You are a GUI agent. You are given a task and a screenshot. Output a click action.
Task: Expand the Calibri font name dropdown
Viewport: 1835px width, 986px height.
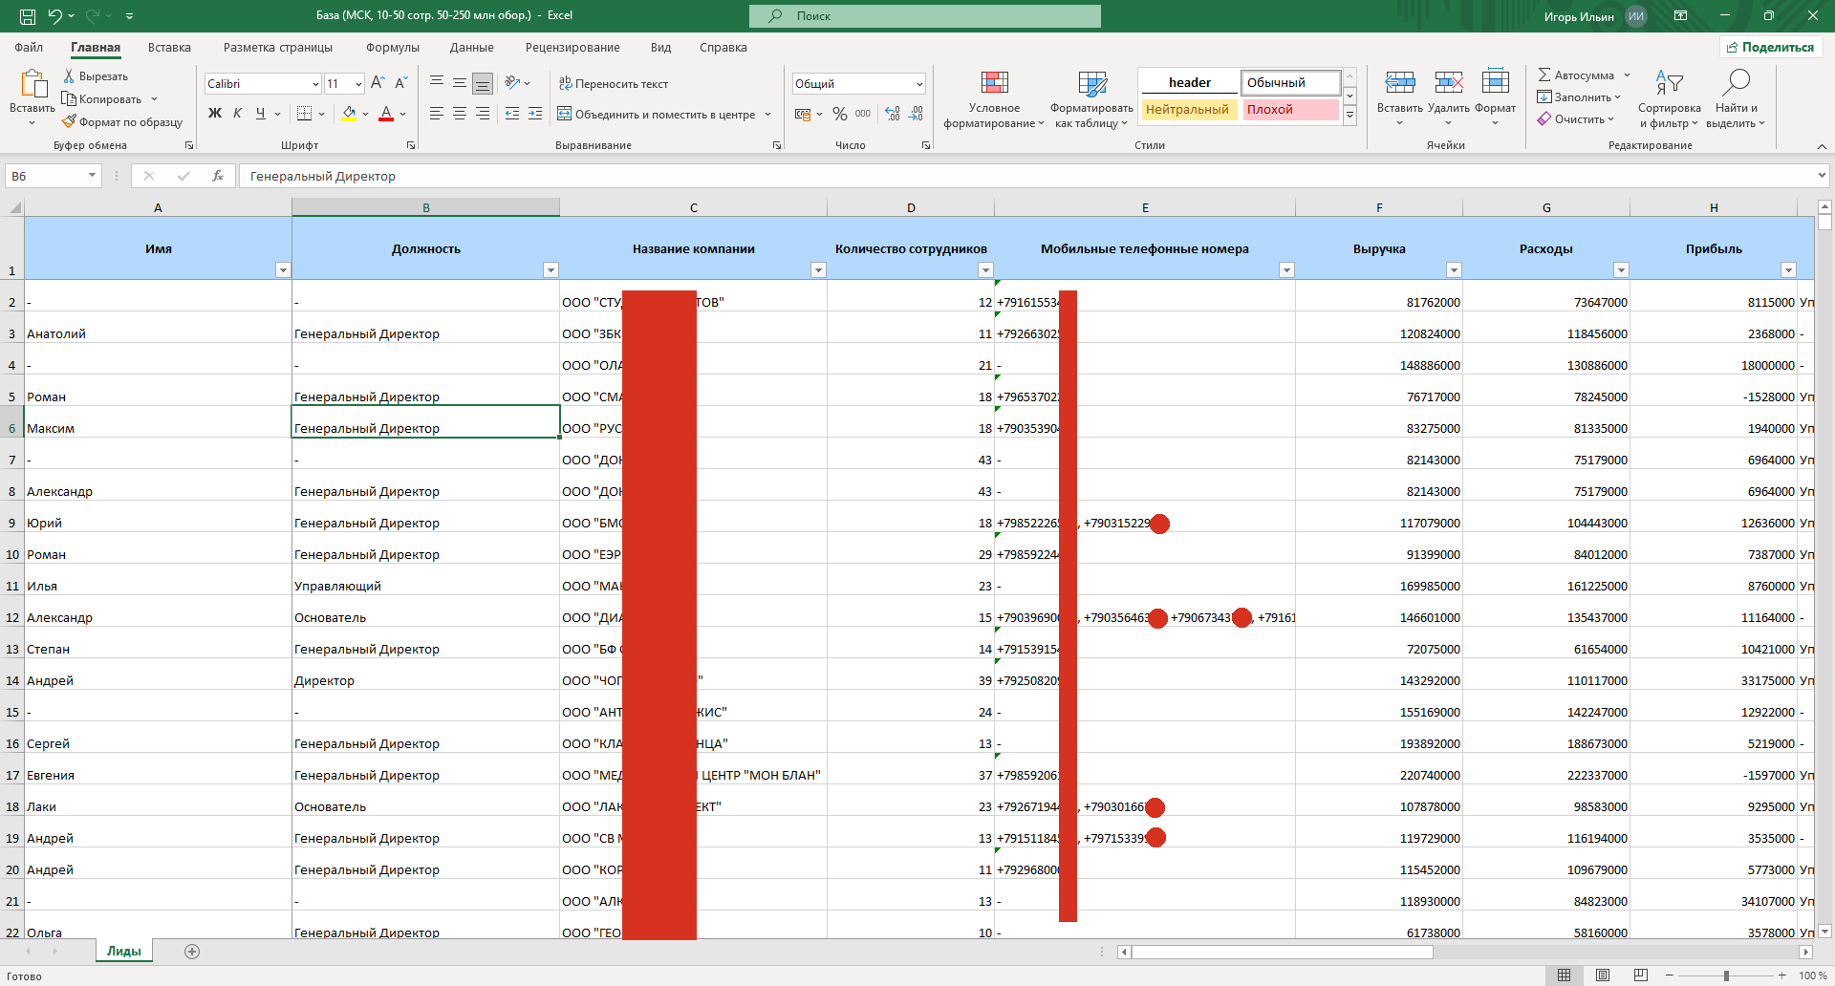tap(314, 84)
